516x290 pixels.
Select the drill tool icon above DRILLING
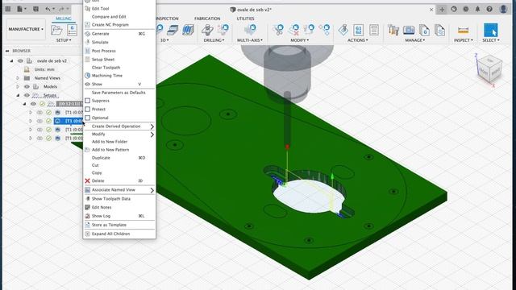207,30
